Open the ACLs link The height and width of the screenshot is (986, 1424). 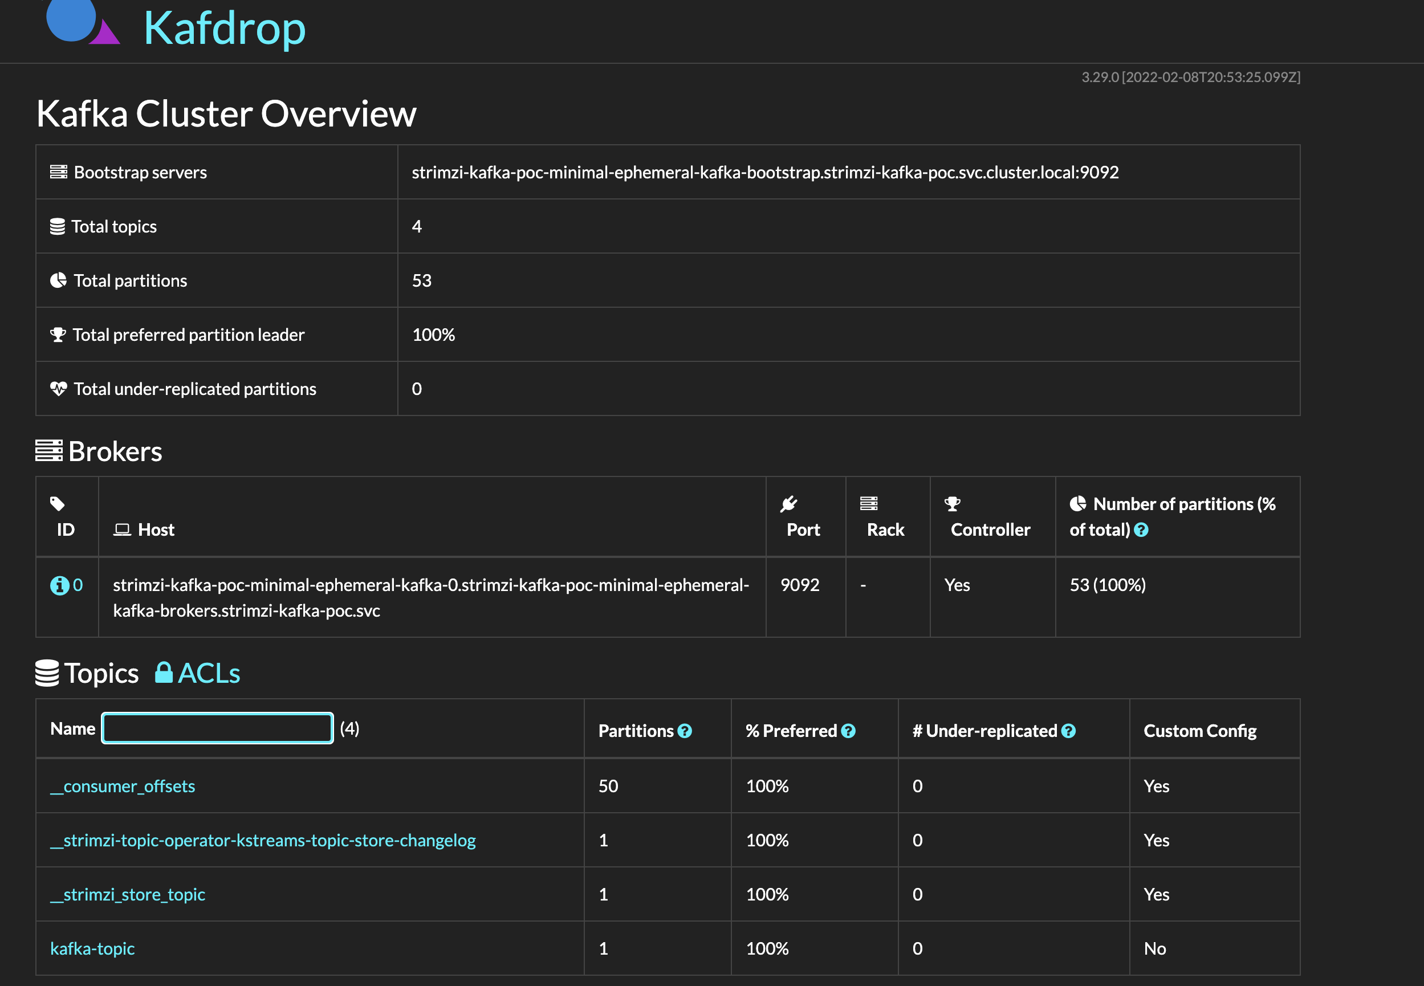point(209,673)
